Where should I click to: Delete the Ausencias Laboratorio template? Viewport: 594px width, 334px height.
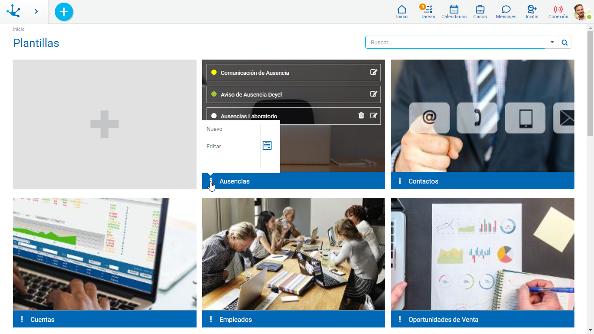361,116
